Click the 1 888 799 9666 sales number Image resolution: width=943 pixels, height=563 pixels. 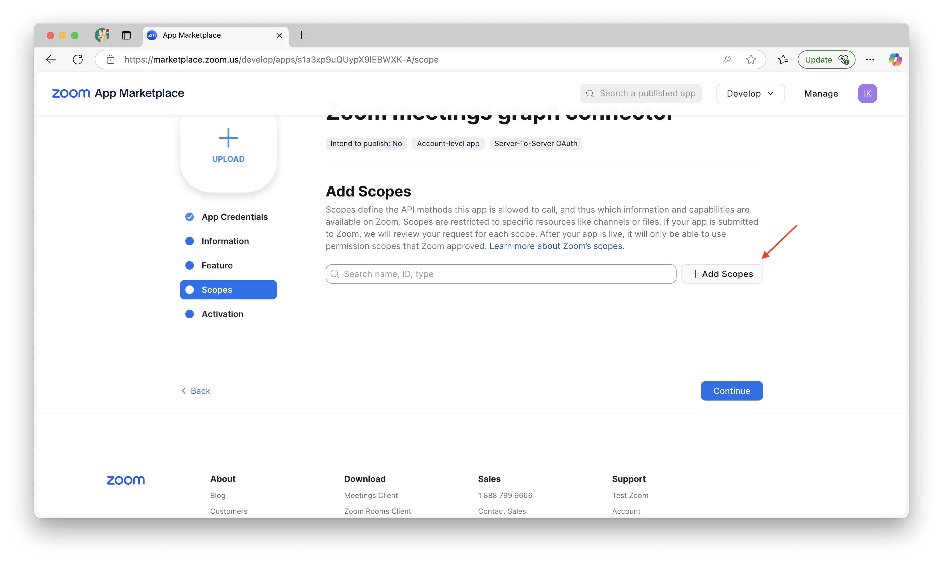(x=505, y=495)
